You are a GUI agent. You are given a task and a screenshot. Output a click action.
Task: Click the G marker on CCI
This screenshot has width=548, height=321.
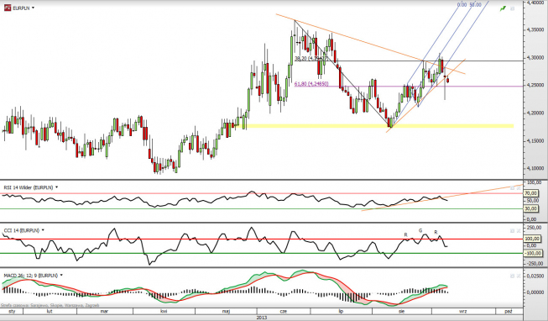pos(420,230)
